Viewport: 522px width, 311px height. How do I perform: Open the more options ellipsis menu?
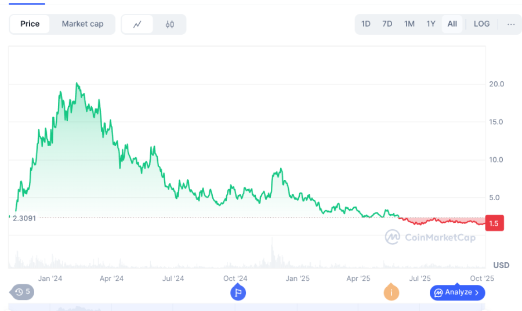click(510, 24)
